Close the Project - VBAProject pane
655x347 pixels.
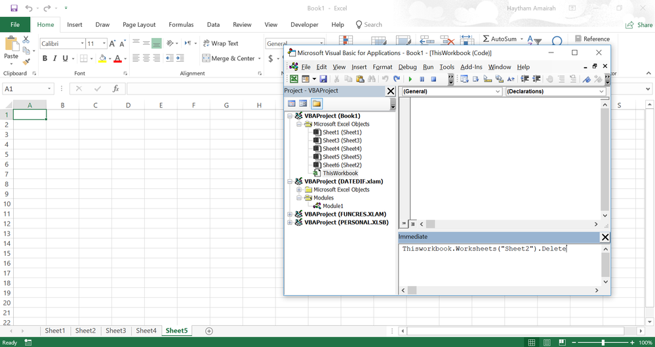tap(390, 91)
